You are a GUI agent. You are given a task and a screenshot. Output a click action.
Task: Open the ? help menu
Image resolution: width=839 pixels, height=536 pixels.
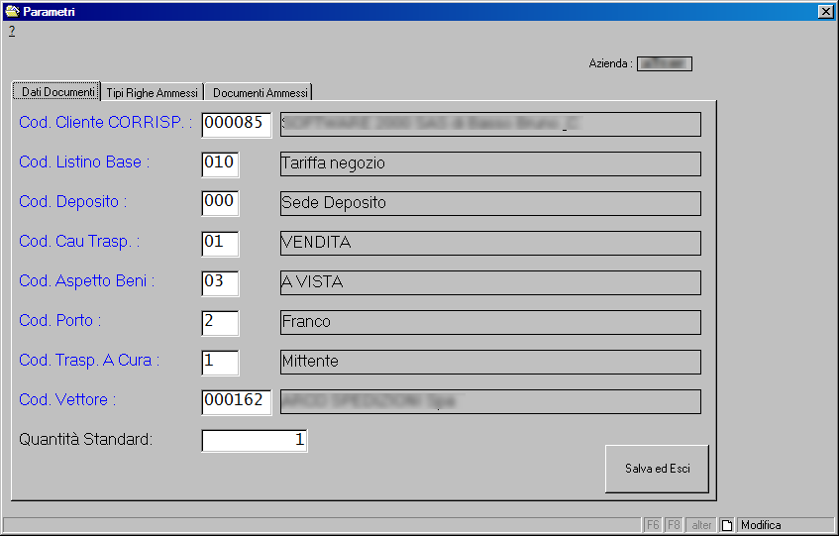click(x=12, y=31)
